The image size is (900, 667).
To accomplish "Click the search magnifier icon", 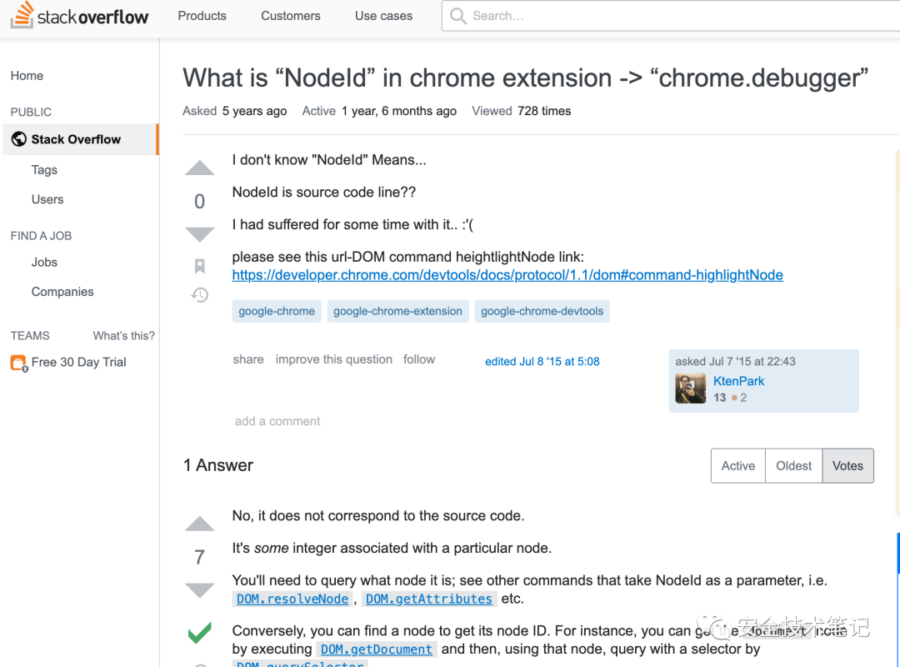I will click(x=457, y=15).
